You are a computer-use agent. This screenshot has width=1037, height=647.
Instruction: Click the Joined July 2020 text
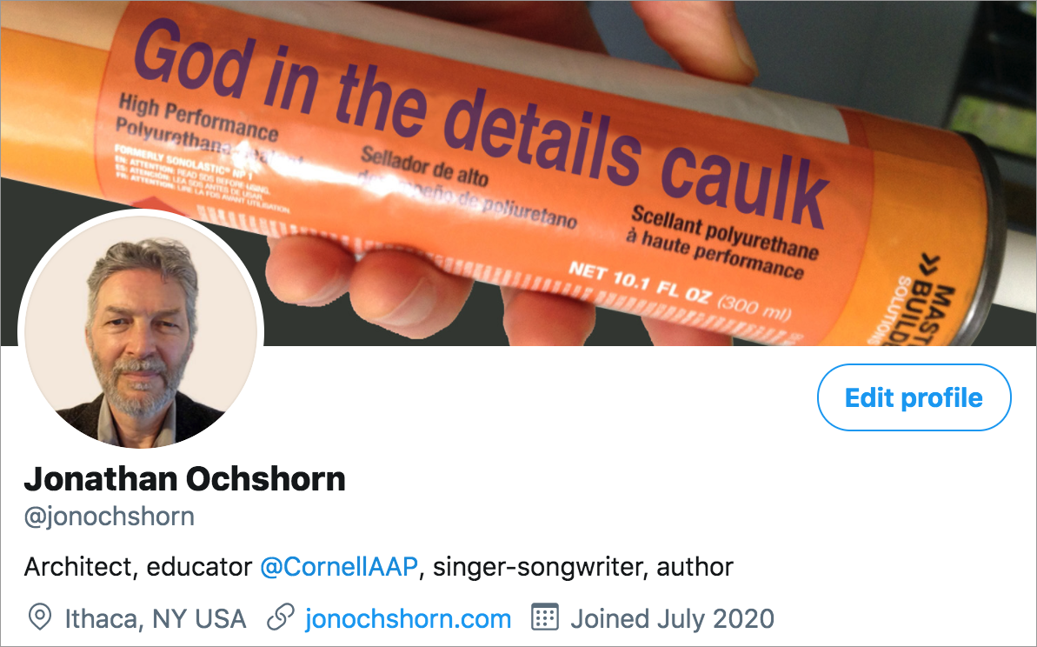click(x=672, y=619)
